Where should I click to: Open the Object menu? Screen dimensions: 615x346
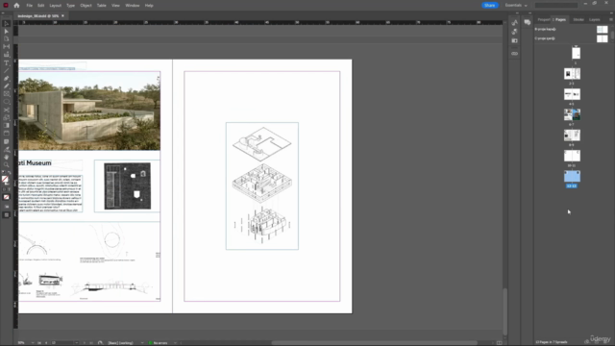point(86,6)
